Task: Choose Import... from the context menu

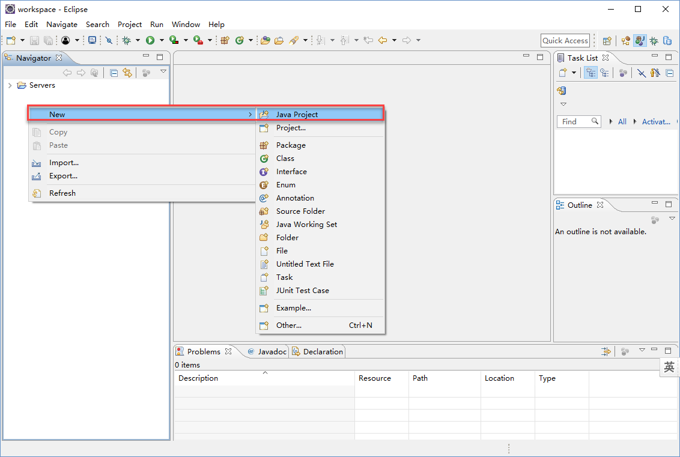Action: click(x=64, y=163)
